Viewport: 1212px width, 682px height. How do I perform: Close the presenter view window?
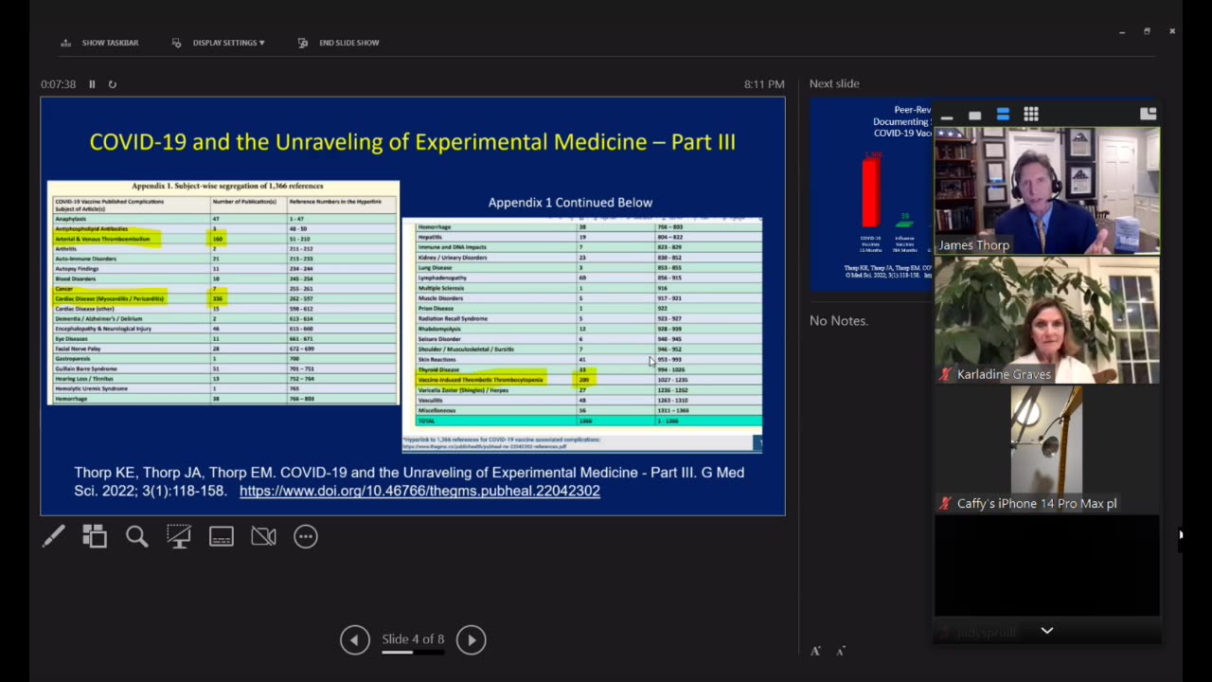[1172, 31]
